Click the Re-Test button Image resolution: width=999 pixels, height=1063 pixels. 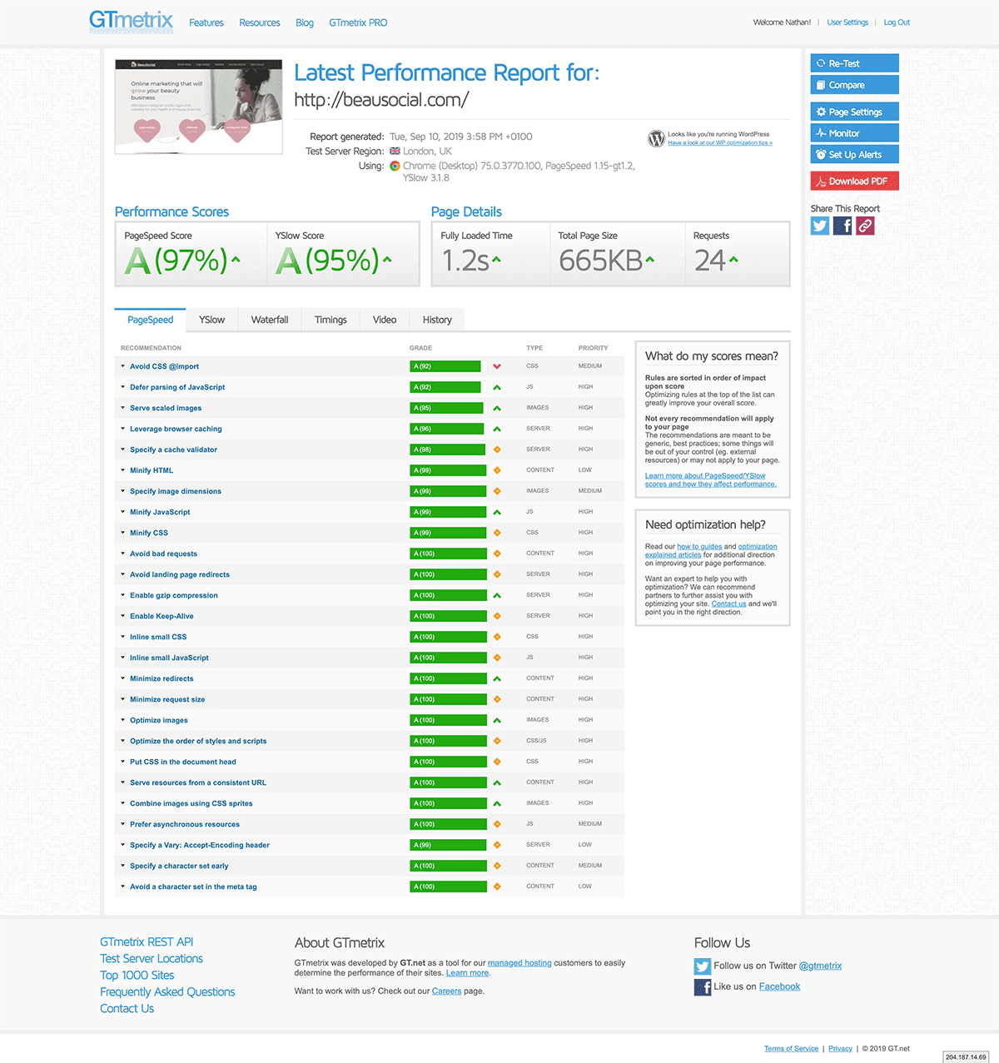pyautogui.click(x=855, y=63)
